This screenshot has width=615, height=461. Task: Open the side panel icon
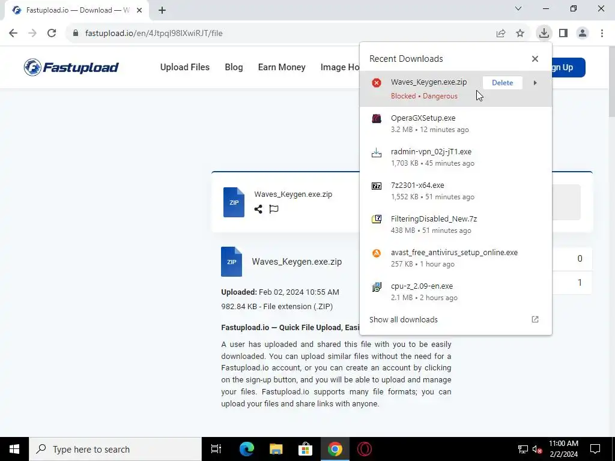(x=563, y=34)
